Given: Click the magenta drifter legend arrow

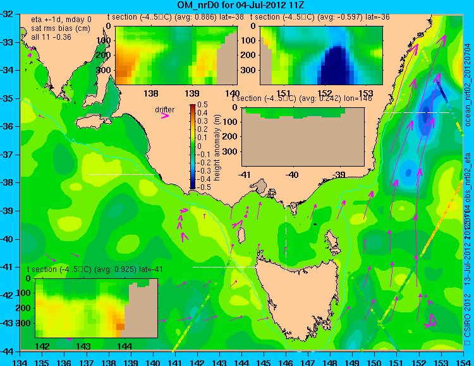Looking at the screenshot, I should coord(165,115).
